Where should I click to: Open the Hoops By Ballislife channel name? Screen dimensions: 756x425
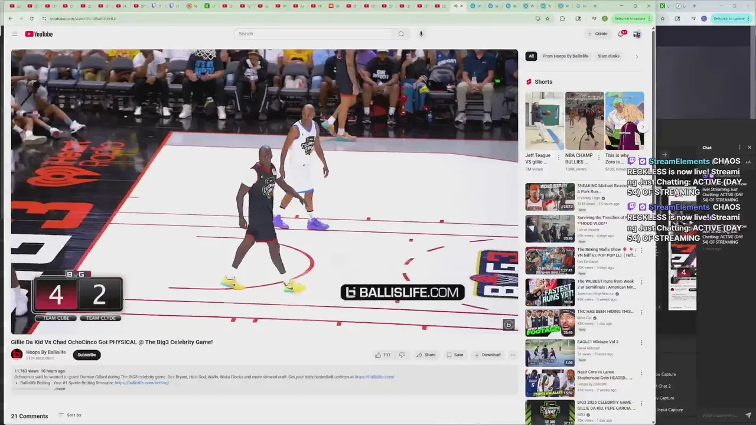click(x=46, y=352)
